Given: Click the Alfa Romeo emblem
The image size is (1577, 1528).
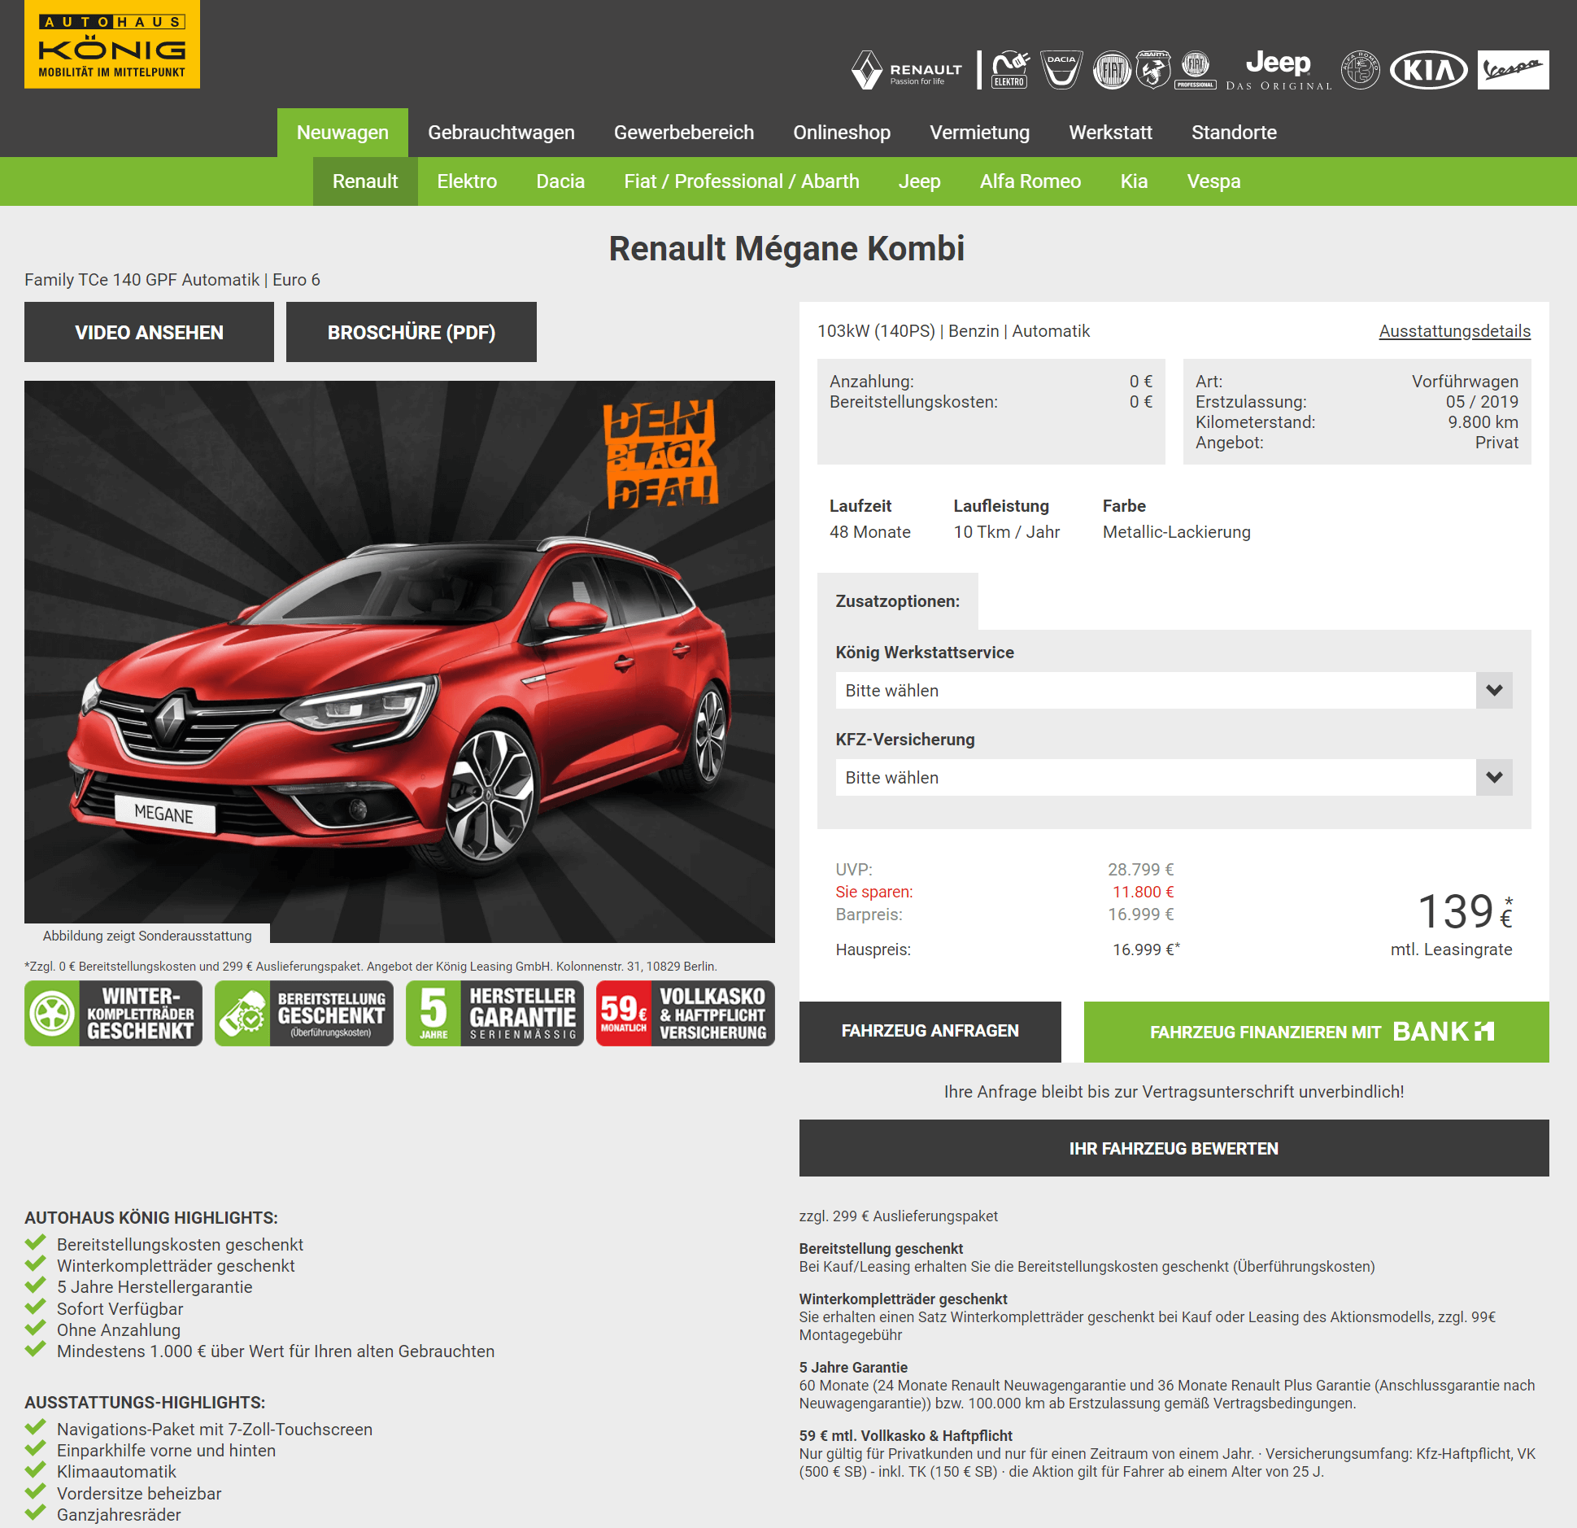Looking at the screenshot, I should pos(1361,70).
